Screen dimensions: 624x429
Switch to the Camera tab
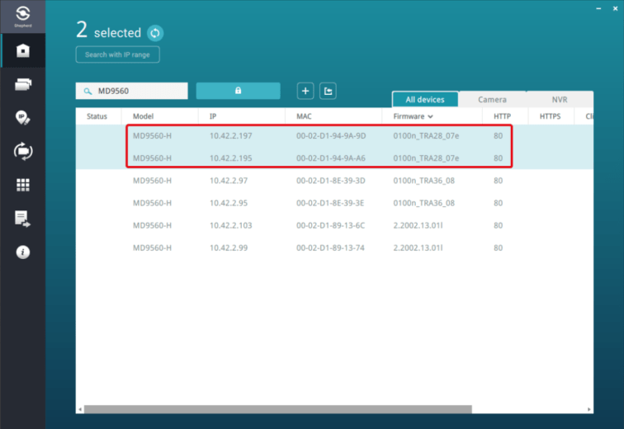[x=492, y=100]
